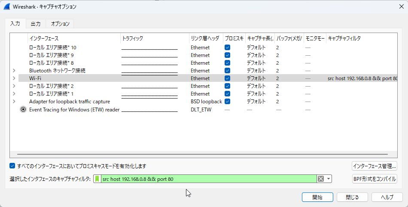Screen dimensions: 408x207
Task: Toggle promiscuous checkbox for Wi-Fi row
Action: 228,78
